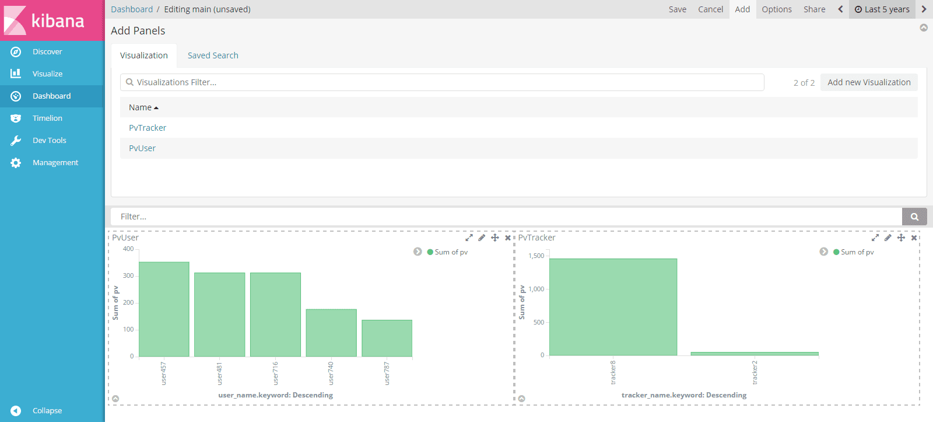Open Dev Tools wrench icon
Screen dimensions: 933x422
coord(16,141)
